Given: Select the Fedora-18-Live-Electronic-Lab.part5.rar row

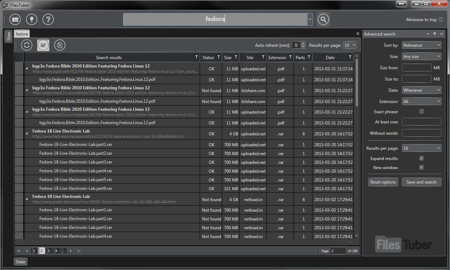Looking at the screenshot, I should [184, 180].
